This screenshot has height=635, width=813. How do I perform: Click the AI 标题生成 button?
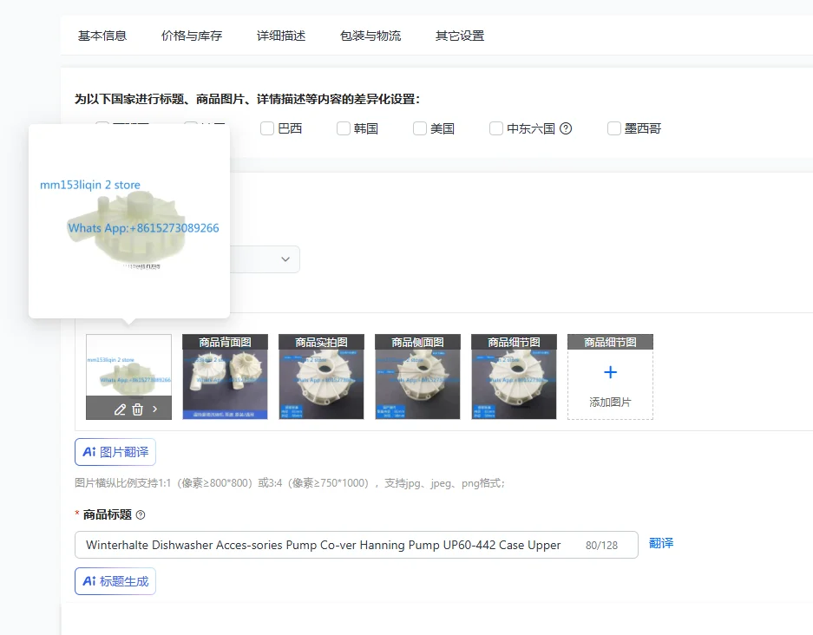click(x=115, y=581)
